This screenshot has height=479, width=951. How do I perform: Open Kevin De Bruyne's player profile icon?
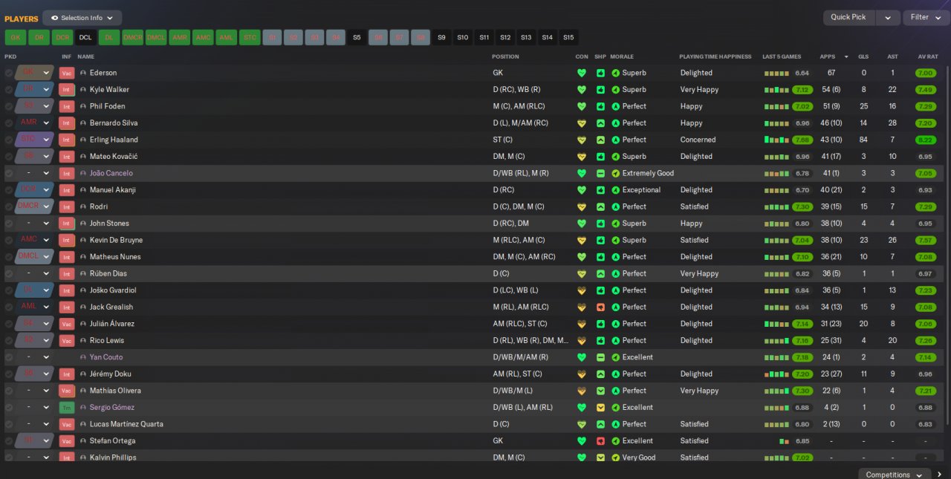click(83, 240)
